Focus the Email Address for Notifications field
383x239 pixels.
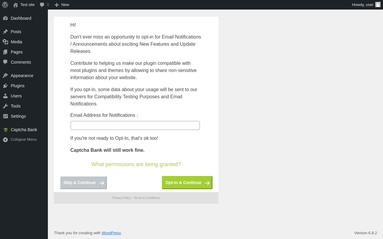pyautogui.click(x=135, y=125)
